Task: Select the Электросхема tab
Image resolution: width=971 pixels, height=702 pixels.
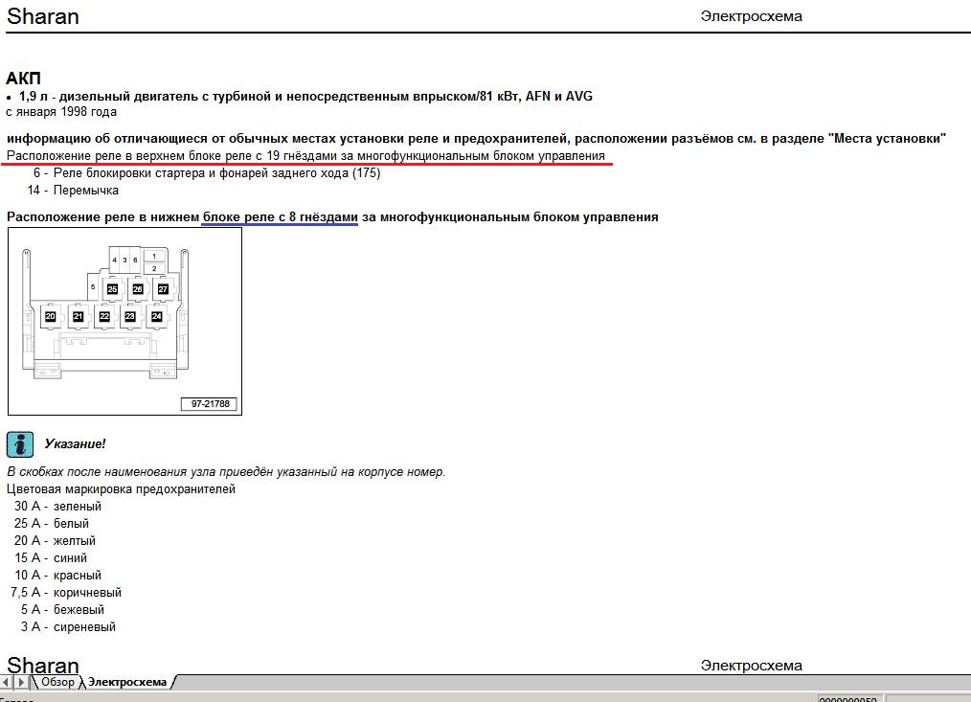Action: (127, 682)
